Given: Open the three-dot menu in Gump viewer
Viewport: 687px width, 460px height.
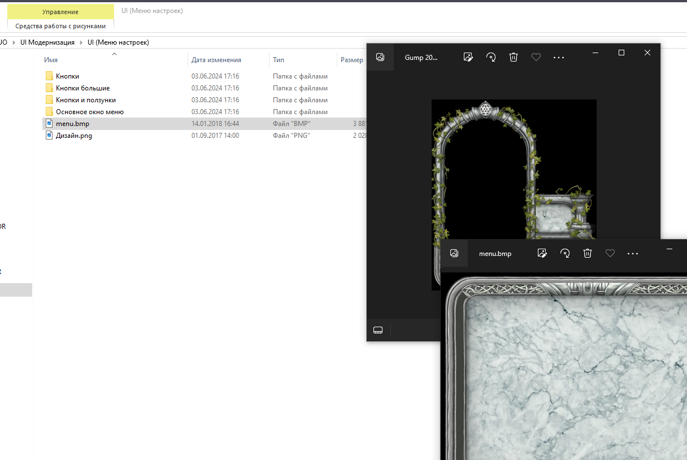Looking at the screenshot, I should (559, 57).
